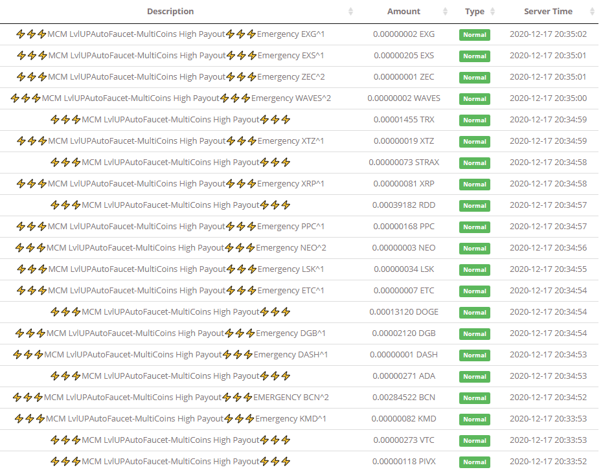Sort table by Type column header
This screenshot has height=472, width=603.
tap(475, 12)
